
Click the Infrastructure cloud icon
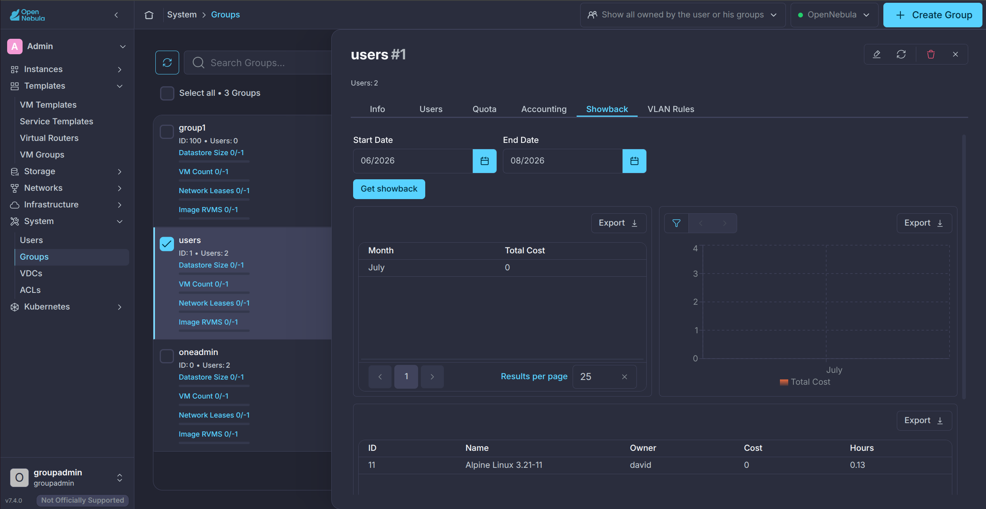(15, 205)
